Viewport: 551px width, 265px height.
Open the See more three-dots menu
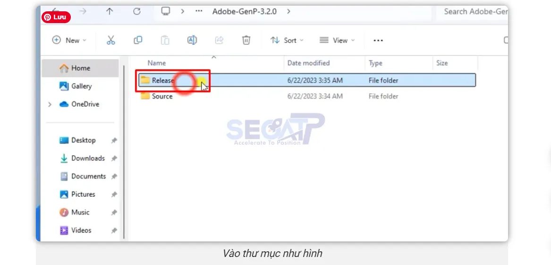pyautogui.click(x=378, y=41)
